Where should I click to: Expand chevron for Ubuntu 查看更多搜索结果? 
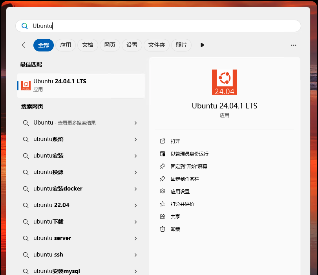click(136, 123)
